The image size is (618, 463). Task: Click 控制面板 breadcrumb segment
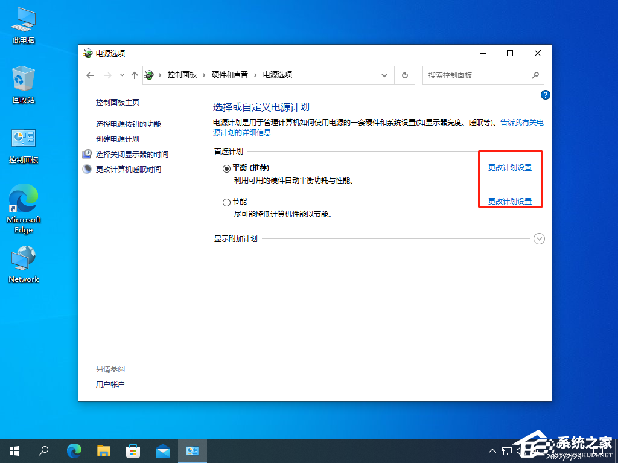[182, 74]
